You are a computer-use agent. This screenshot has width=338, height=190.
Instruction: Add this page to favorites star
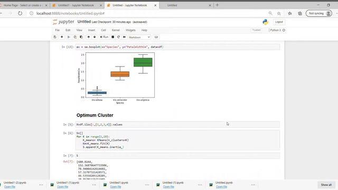[x=279, y=13]
